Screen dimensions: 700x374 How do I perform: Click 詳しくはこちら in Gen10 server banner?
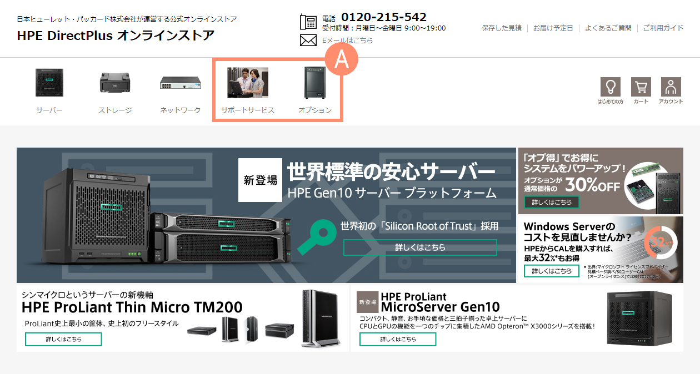[420, 247]
